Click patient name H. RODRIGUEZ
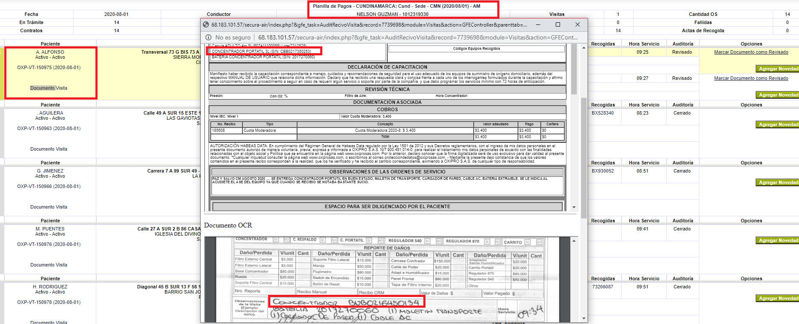 point(50,287)
